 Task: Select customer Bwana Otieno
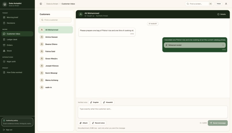[56, 44]
